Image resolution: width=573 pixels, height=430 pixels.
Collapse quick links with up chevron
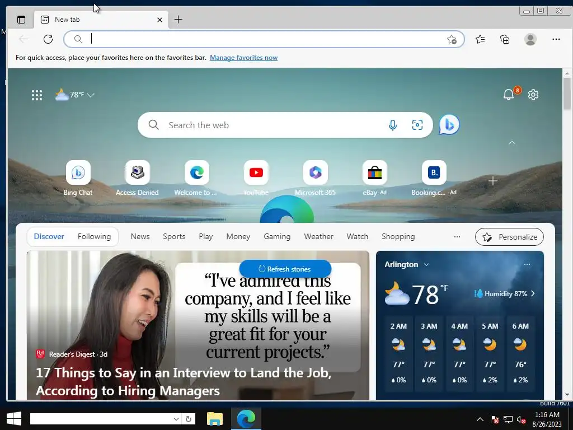click(512, 143)
